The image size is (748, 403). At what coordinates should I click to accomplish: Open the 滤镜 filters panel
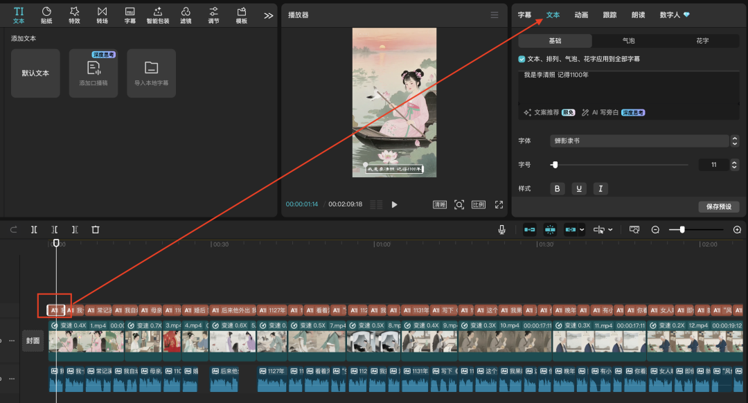pyautogui.click(x=186, y=15)
